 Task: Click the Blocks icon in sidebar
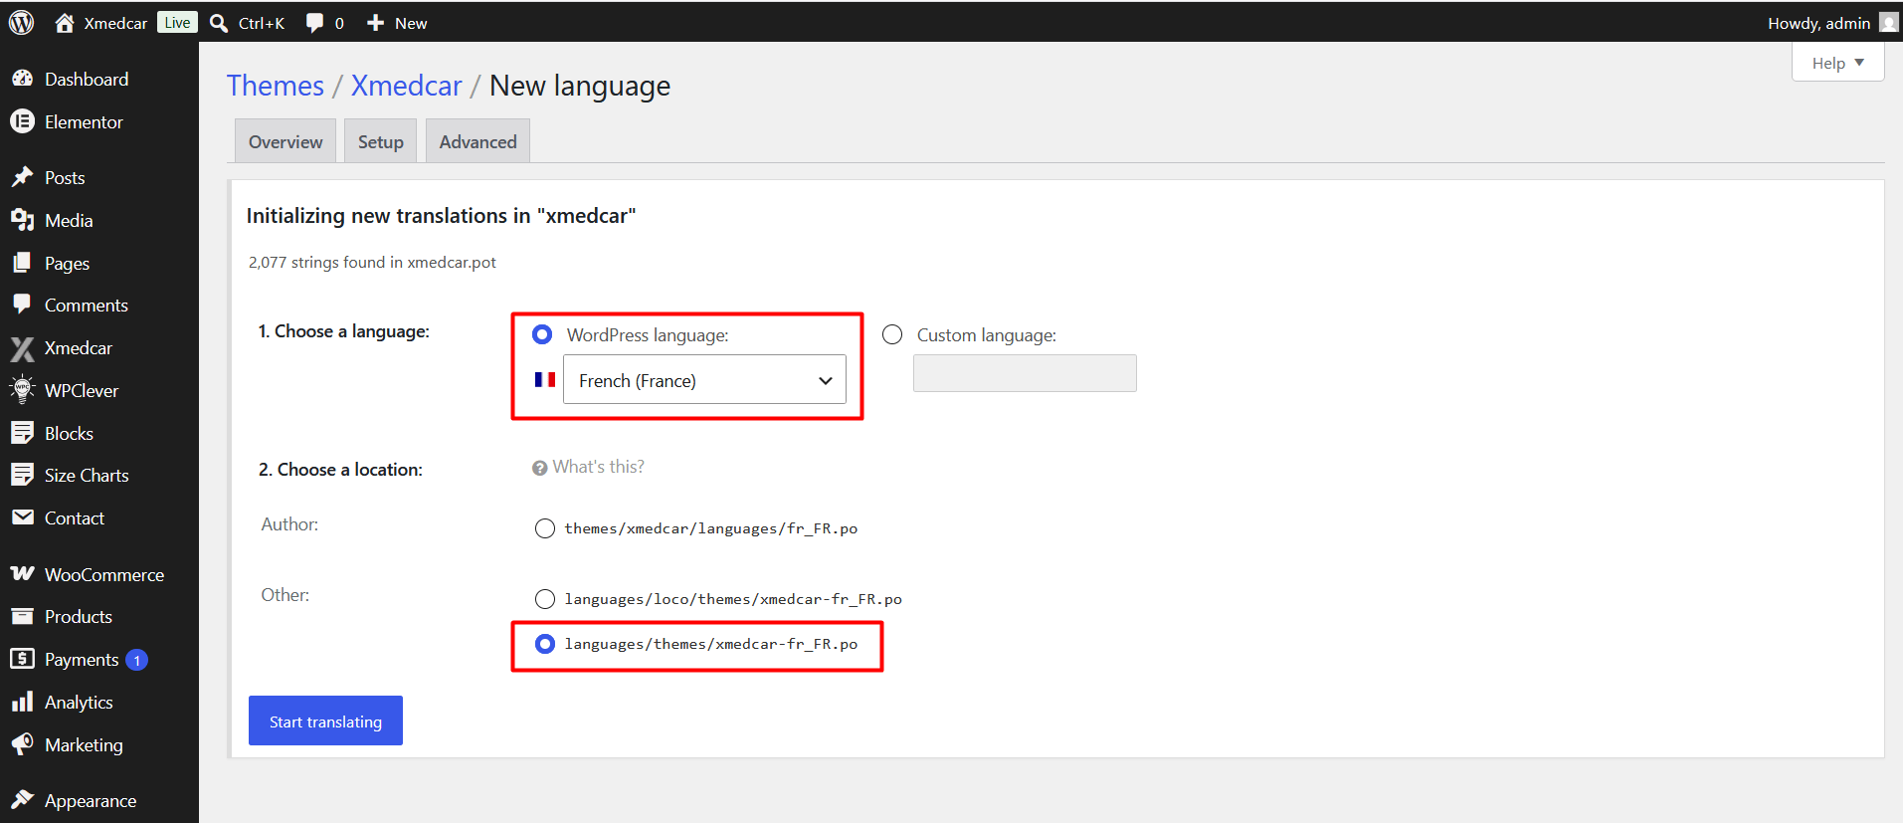pos(22,433)
